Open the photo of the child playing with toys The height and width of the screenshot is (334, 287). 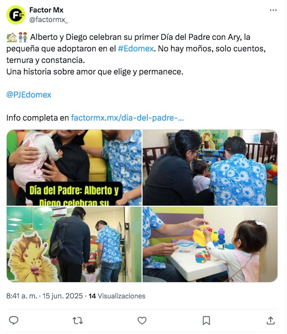[x=210, y=244]
